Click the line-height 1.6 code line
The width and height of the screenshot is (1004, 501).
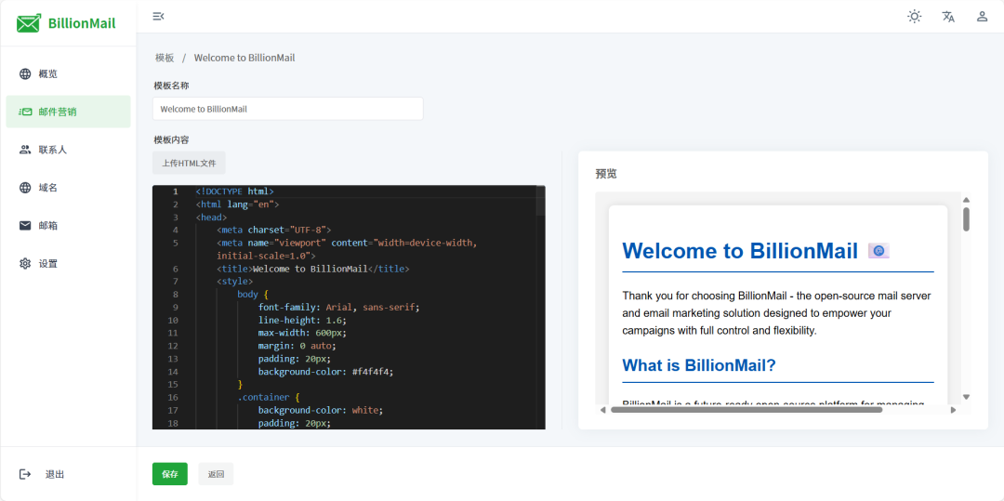[x=302, y=320]
